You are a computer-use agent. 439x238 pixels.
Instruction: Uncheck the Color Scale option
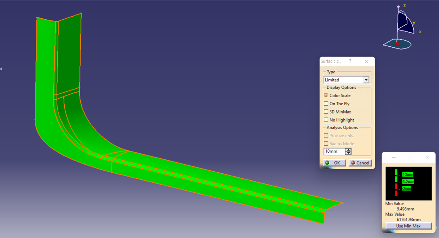(x=326, y=95)
